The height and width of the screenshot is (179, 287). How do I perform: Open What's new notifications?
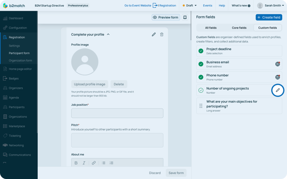(241, 6)
